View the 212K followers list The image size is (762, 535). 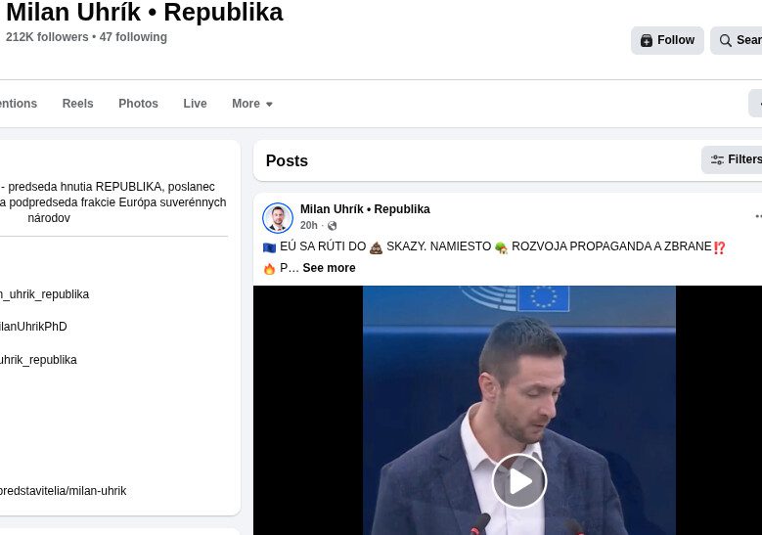pos(47,37)
